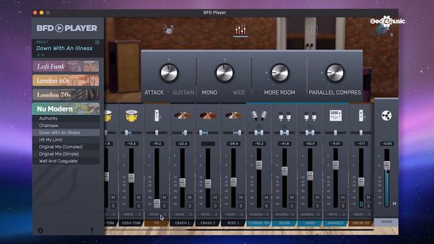The width and height of the screenshot is (434, 244).
Task: Click the Ride 1 cymbal icon
Action: pos(233,115)
